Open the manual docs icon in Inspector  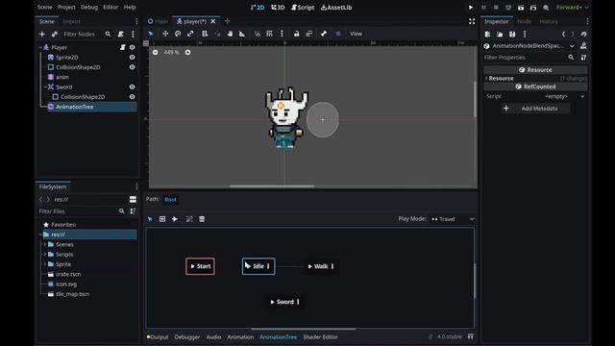pyautogui.click(x=583, y=46)
